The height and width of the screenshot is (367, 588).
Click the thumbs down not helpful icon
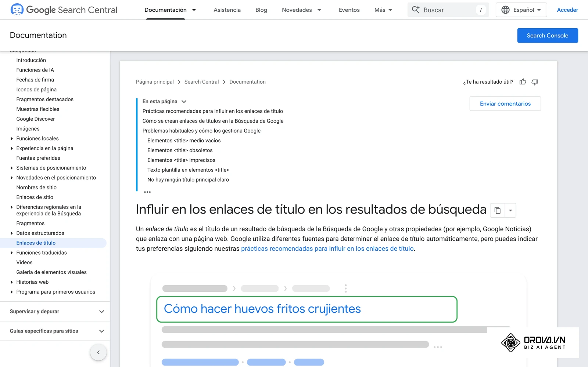535,82
